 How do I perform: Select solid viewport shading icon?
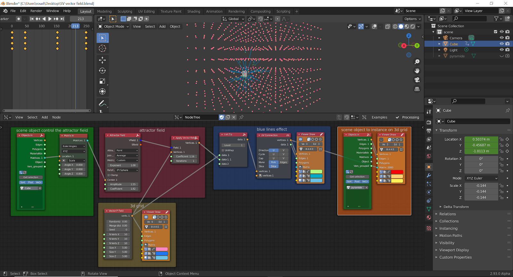tap(401, 27)
